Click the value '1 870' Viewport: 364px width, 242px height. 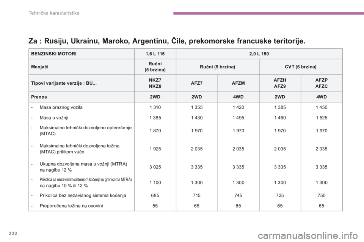(x=155, y=130)
